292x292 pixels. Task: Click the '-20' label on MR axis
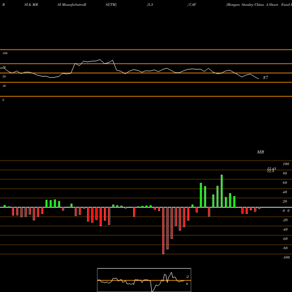(285, 220)
